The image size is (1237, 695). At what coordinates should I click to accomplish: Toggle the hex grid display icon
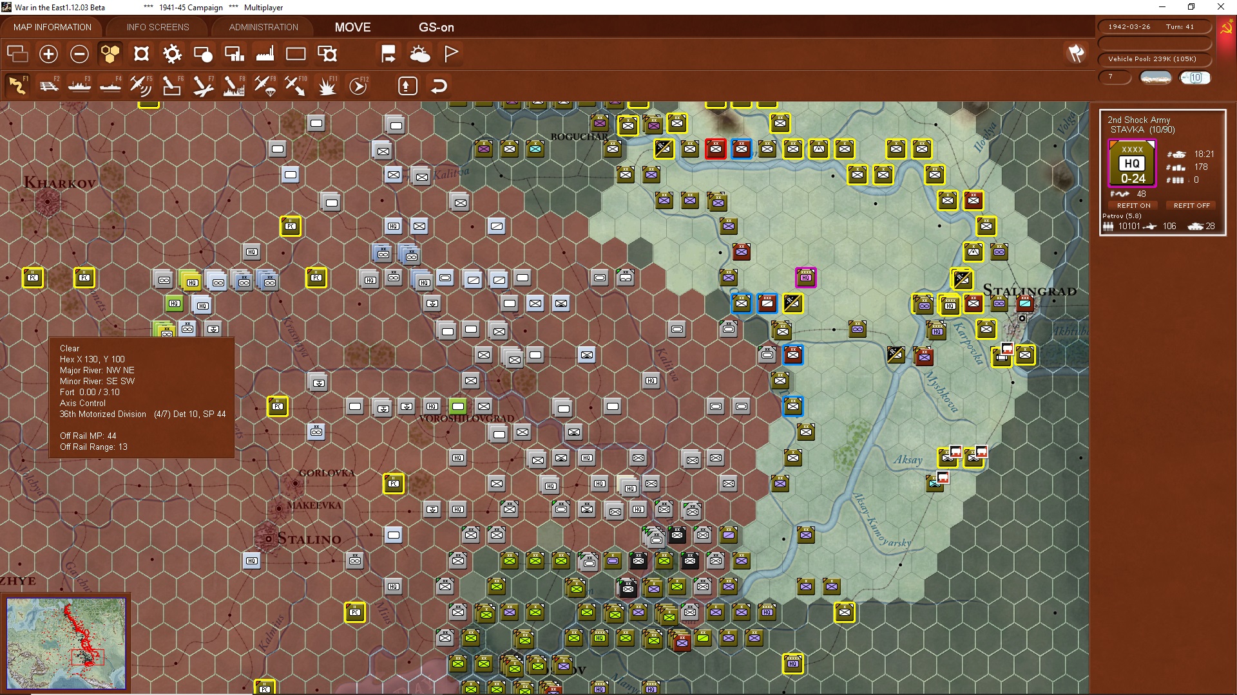(x=110, y=54)
